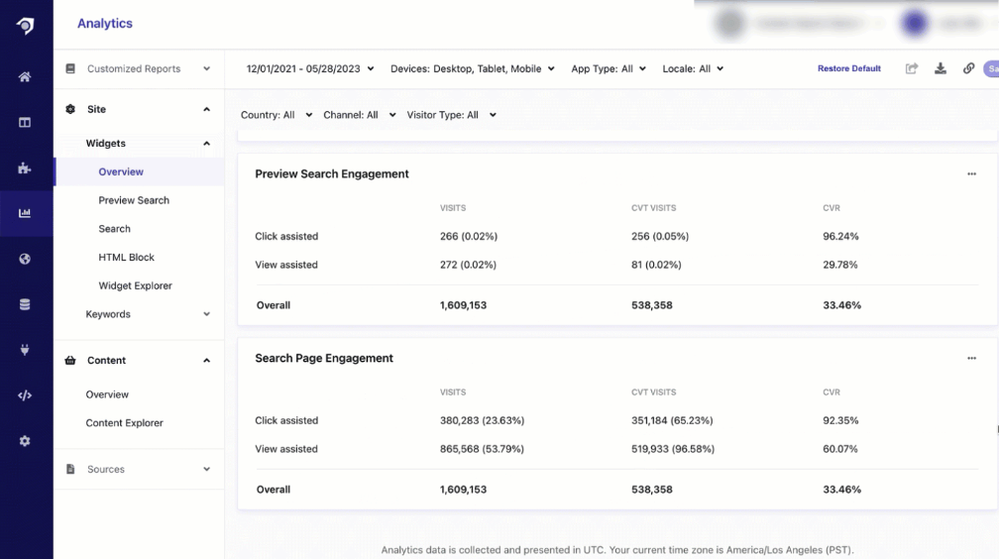
Task: Click the download icon in the toolbar
Action: coord(941,68)
